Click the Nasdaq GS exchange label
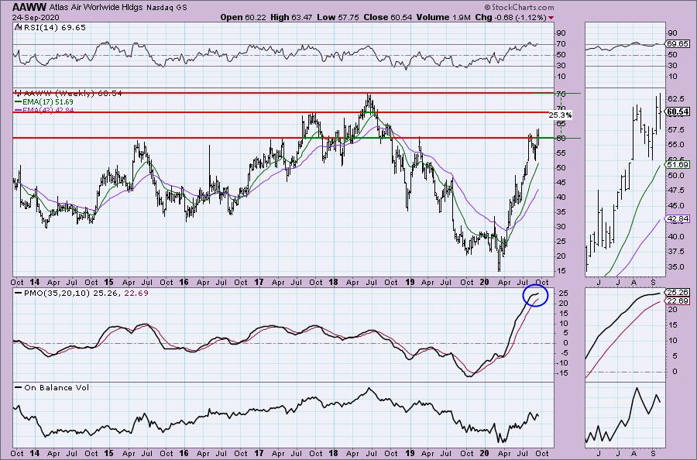697x460 pixels. click(166, 8)
